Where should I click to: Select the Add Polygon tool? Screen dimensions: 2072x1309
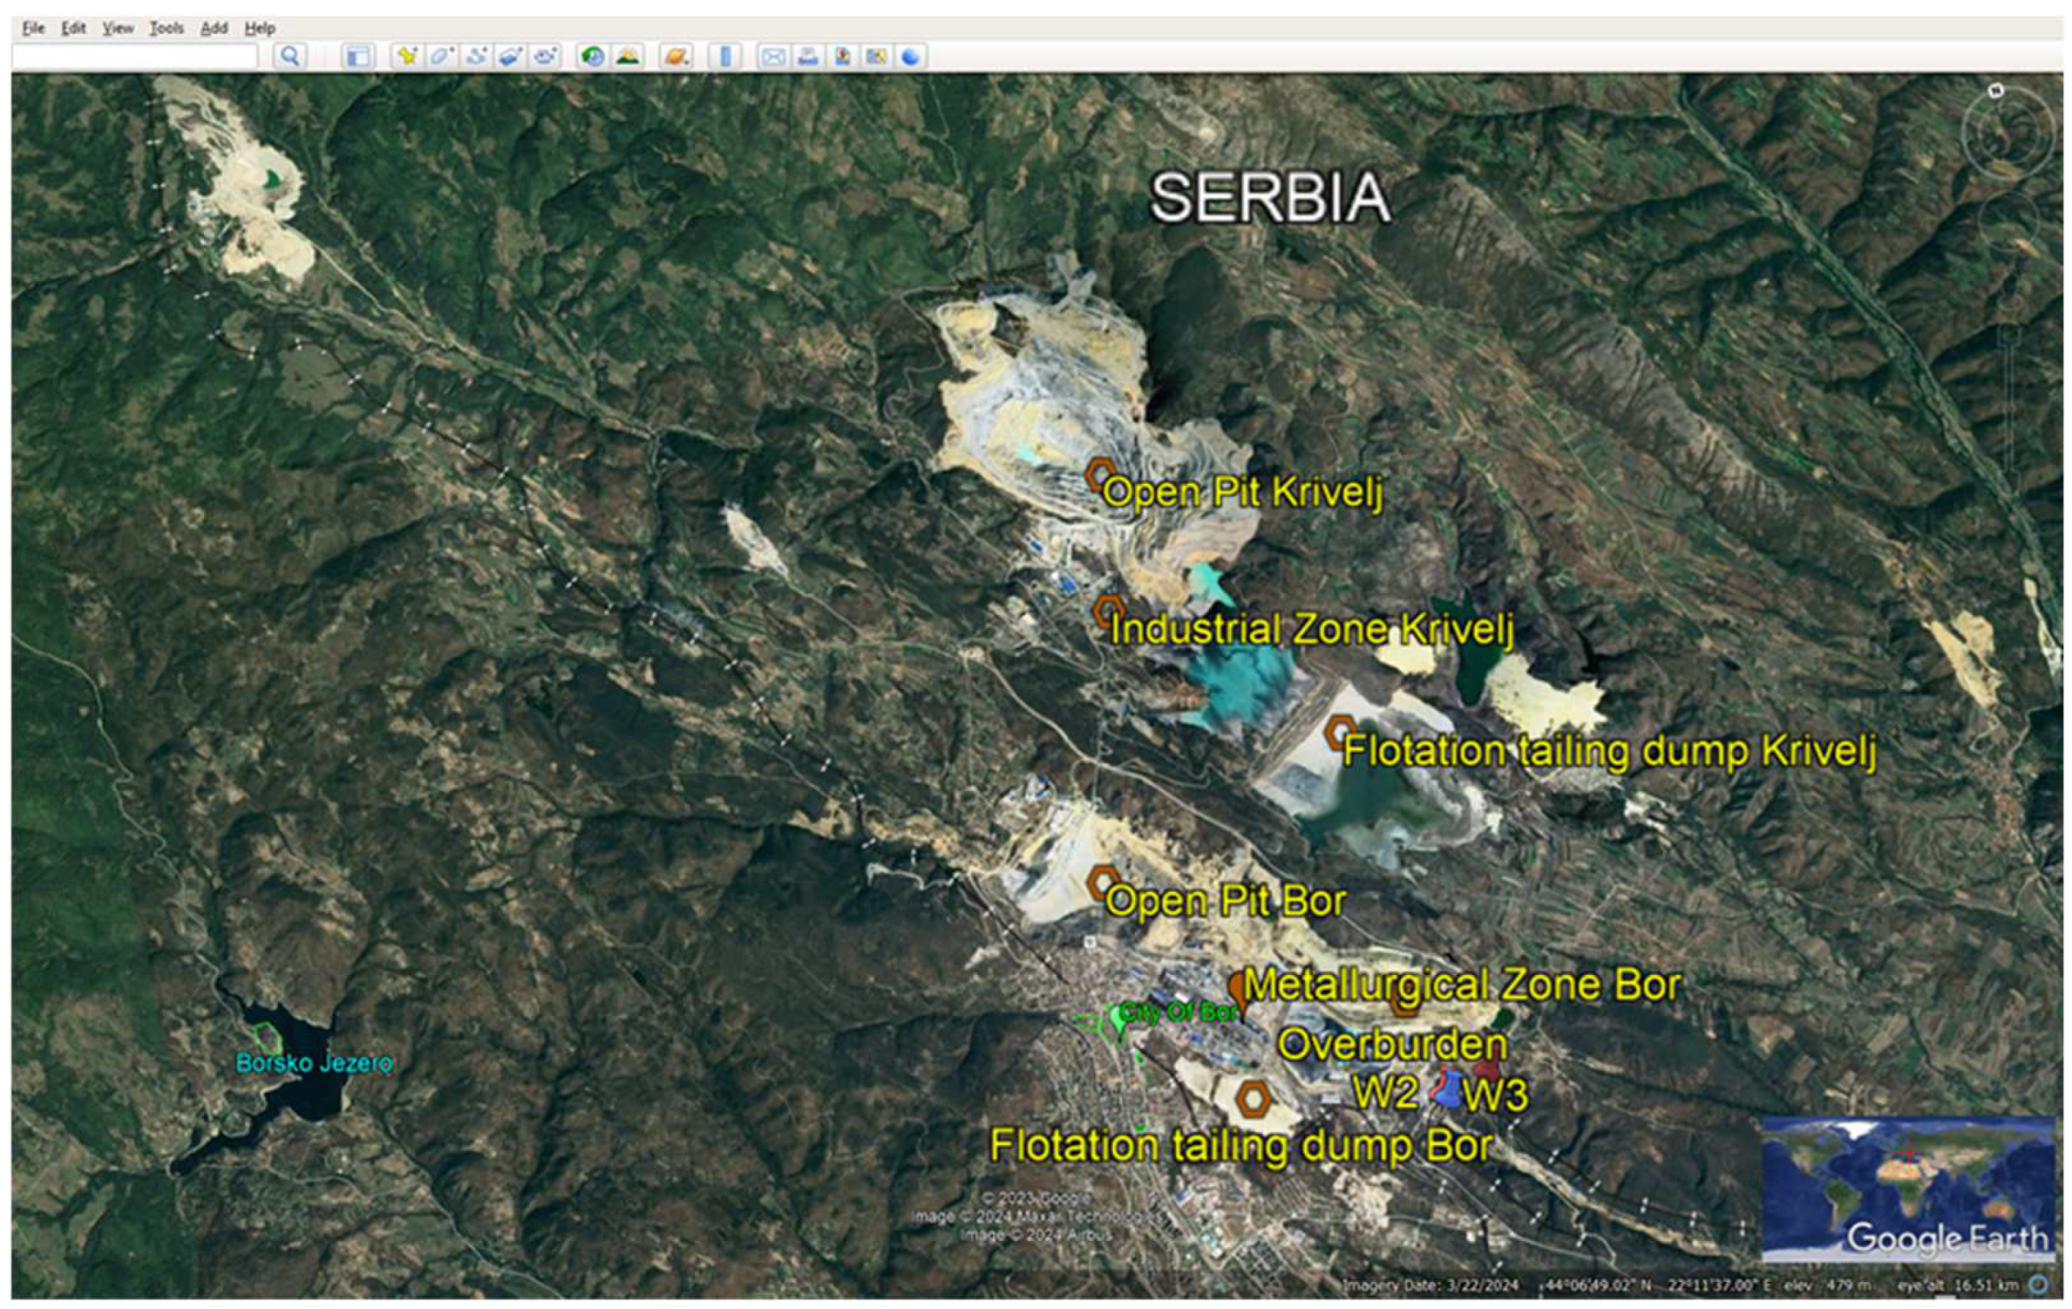click(441, 57)
